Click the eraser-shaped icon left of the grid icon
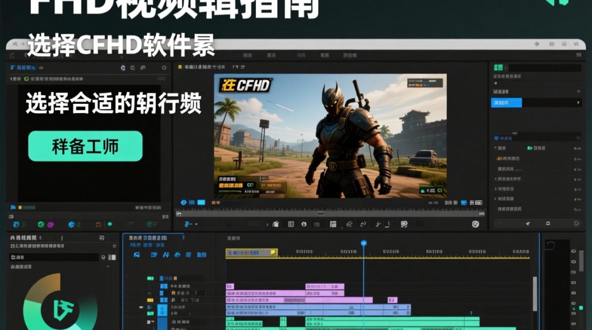The image size is (592, 330). pos(276,224)
